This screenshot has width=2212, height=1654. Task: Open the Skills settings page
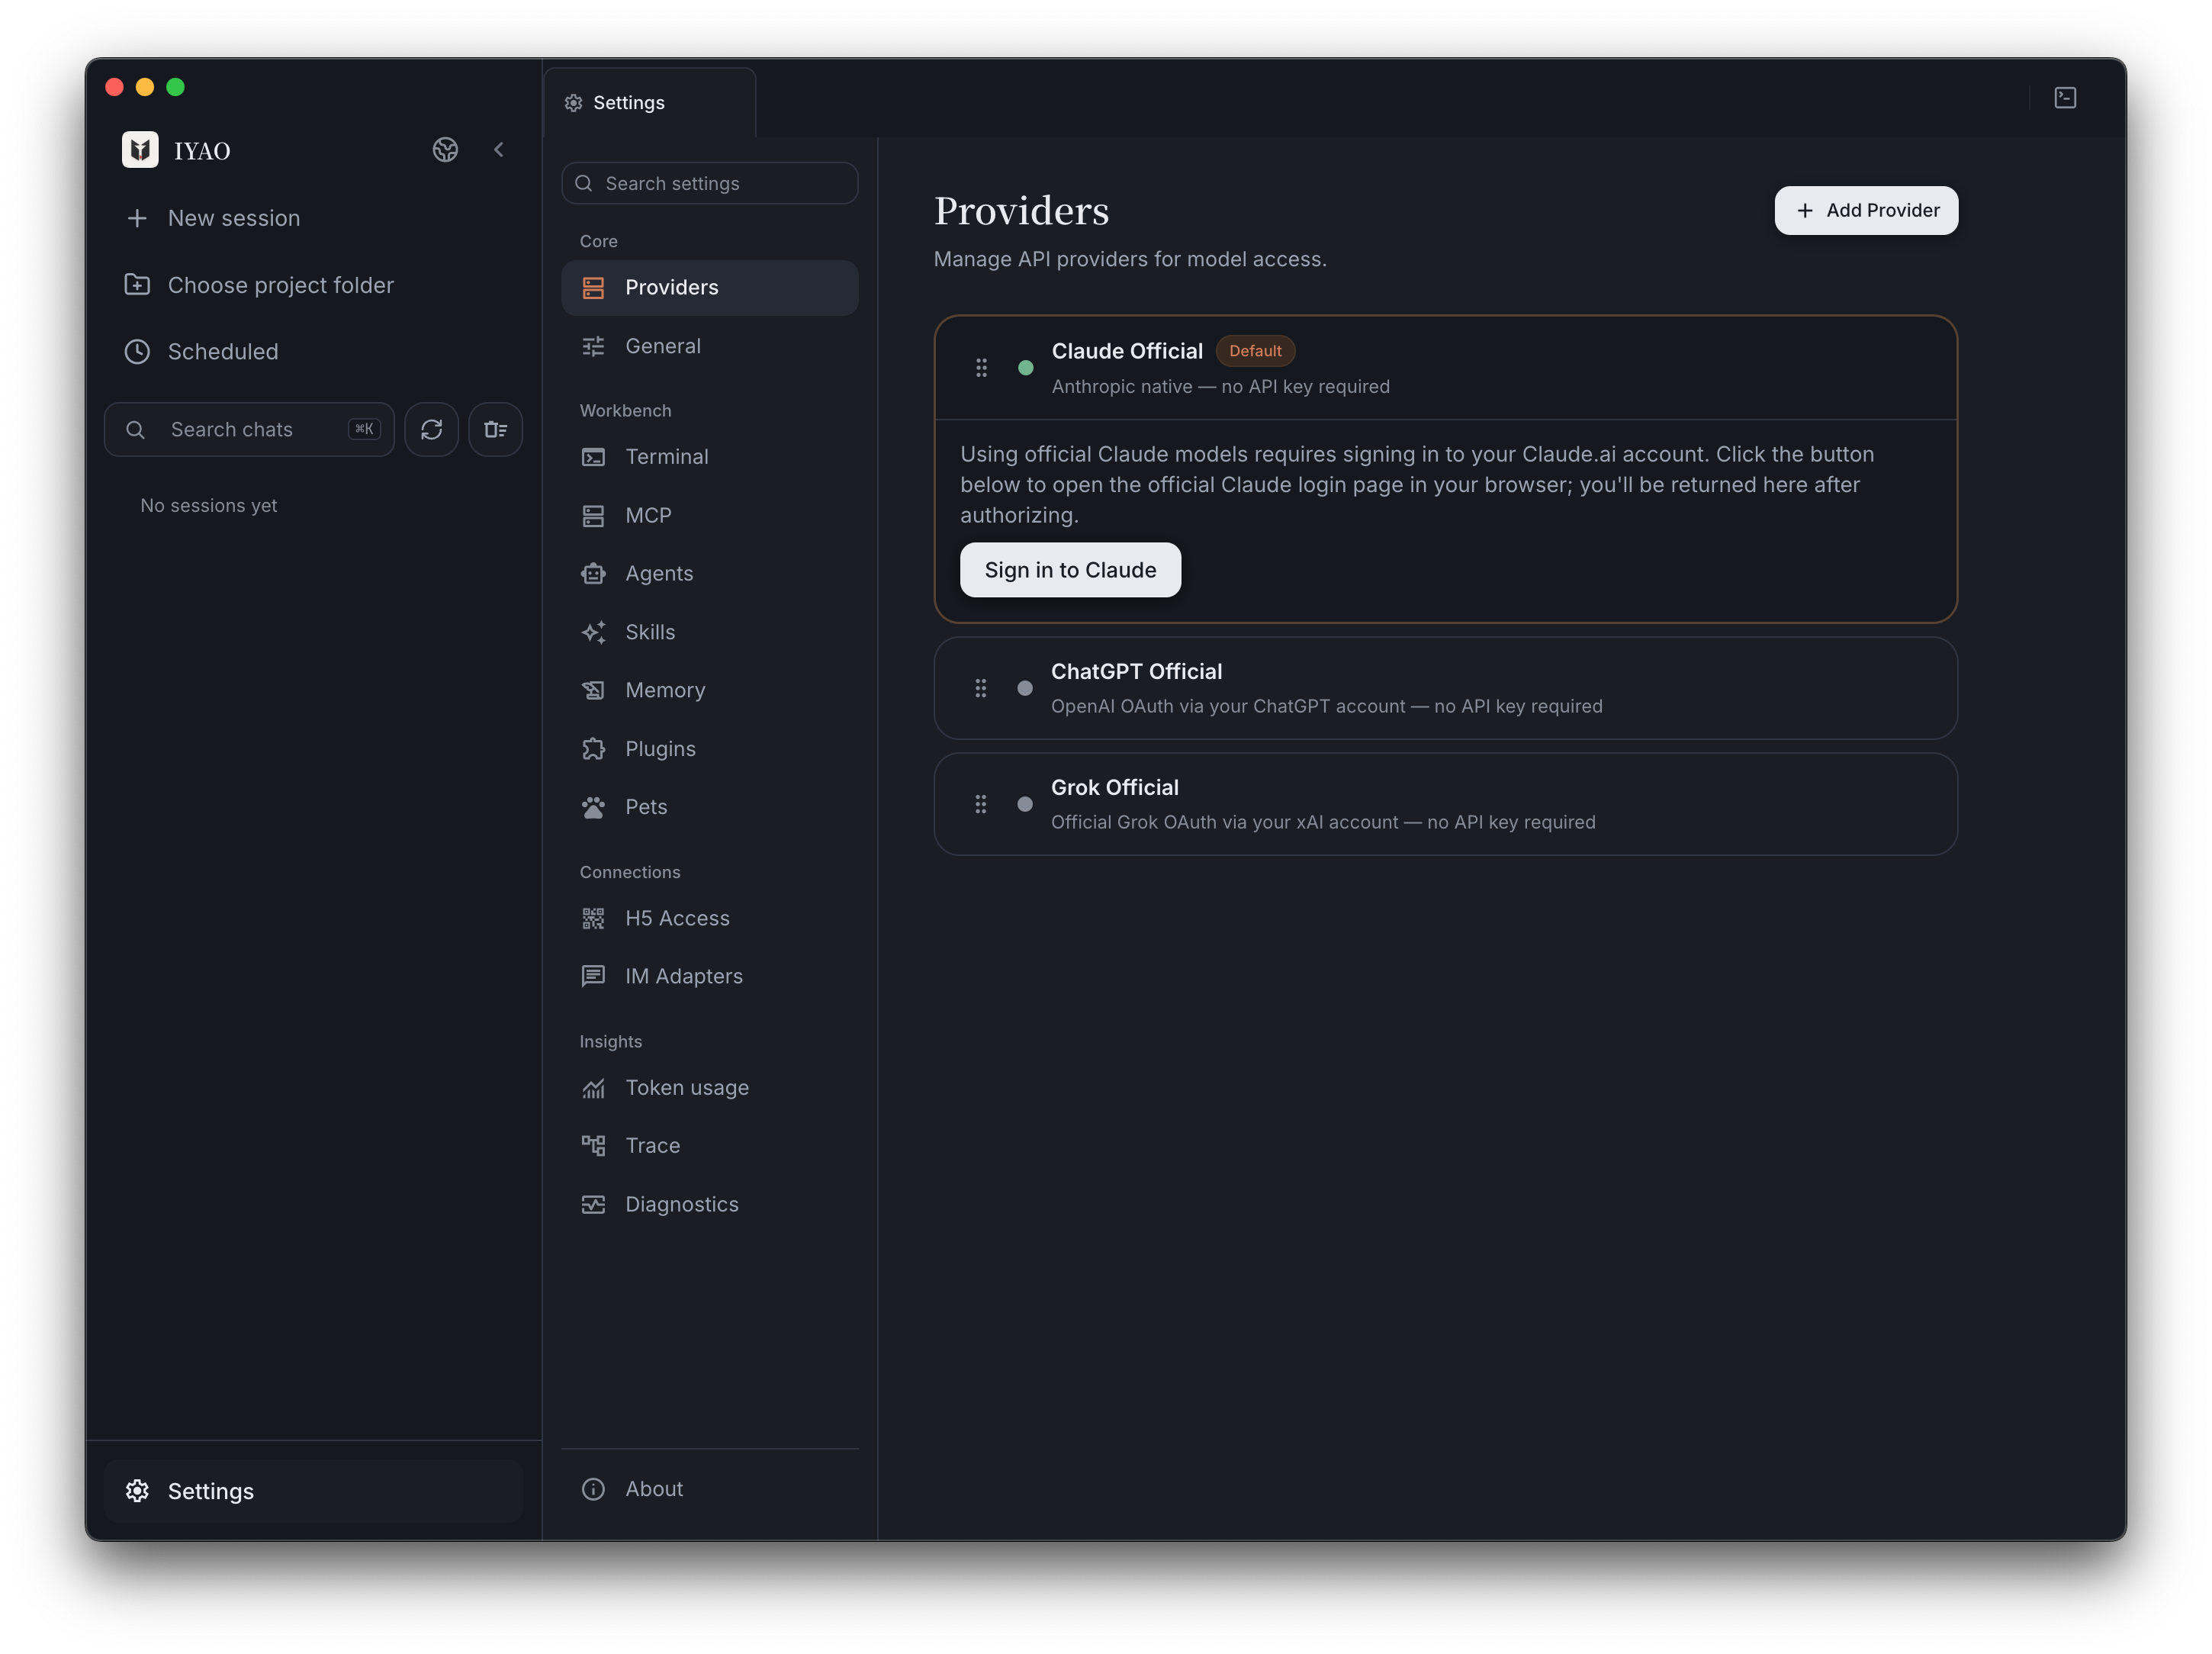coord(710,633)
